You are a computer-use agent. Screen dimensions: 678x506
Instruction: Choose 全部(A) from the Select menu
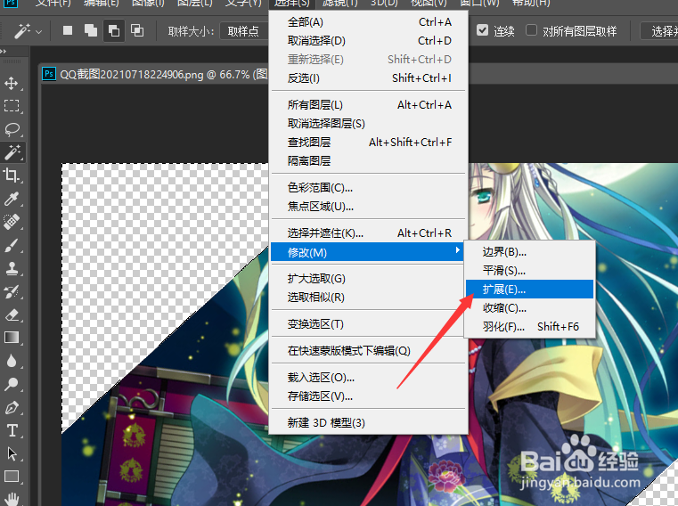pos(369,22)
